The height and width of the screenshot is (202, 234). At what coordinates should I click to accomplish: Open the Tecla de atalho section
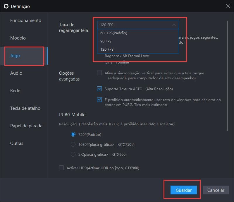pyautogui.click(x=25, y=108)
